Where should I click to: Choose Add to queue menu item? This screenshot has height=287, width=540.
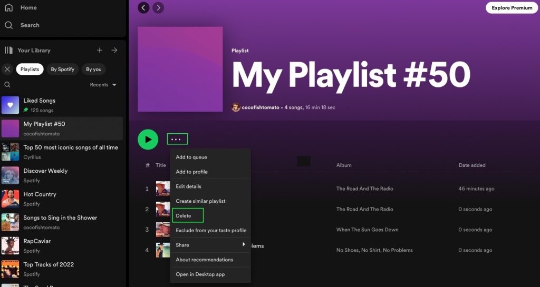[x=191, y=157]
